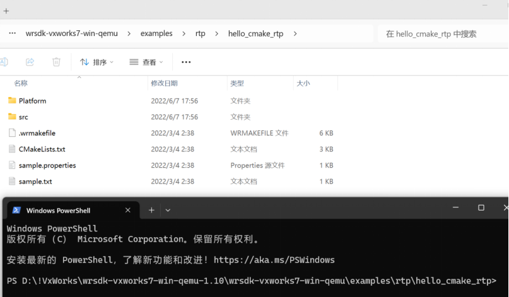Open the 排序 sort dropdown
Image resolution: width=509 pixels, height=297 pixels.
97,62
